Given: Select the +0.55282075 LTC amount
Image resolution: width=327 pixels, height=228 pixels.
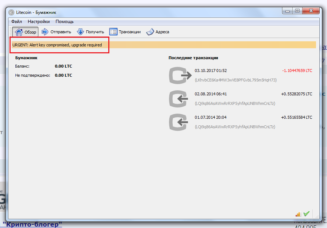Looking at the screenshot, I should click(x=297, y=94).
